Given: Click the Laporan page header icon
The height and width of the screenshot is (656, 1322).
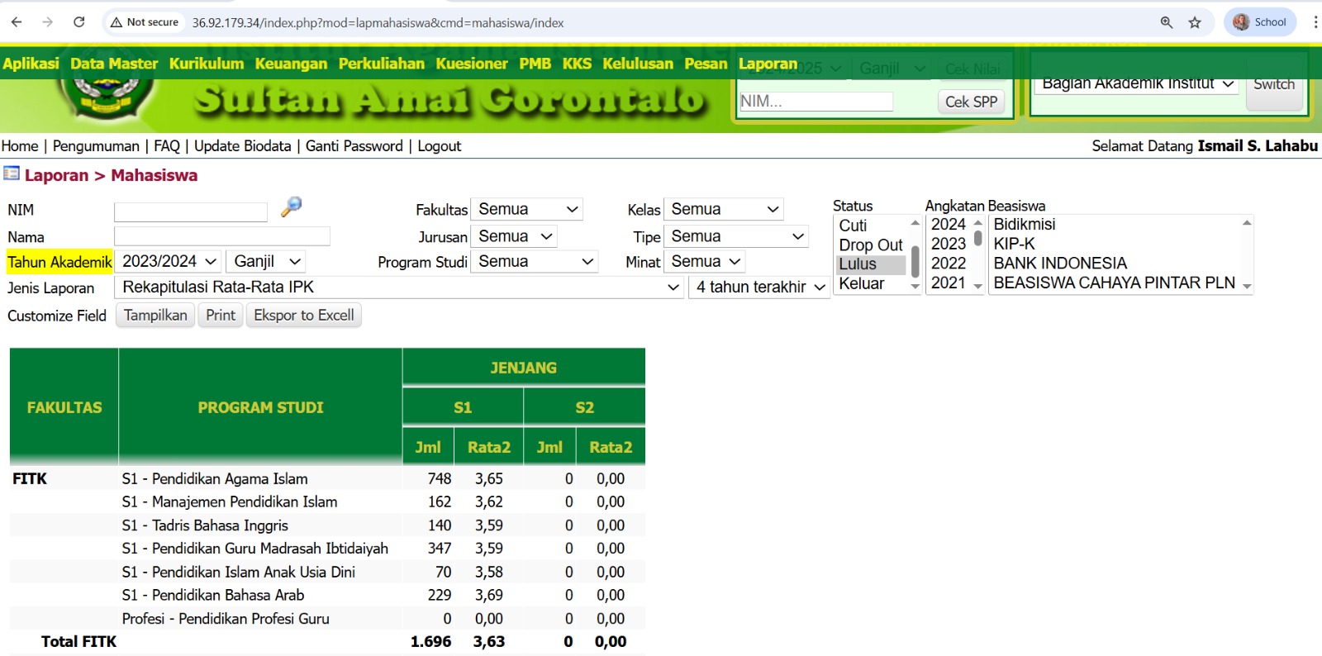Looking at the screenshot, I should (12, 174).
